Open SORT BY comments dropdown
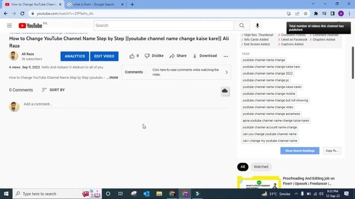The width and height of the screenshot is (355, 199). click(53, 90)
